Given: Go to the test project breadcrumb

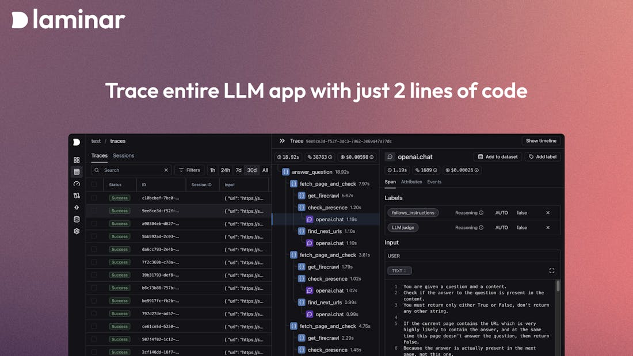Looking at the screenshot, I should [96, 141].
